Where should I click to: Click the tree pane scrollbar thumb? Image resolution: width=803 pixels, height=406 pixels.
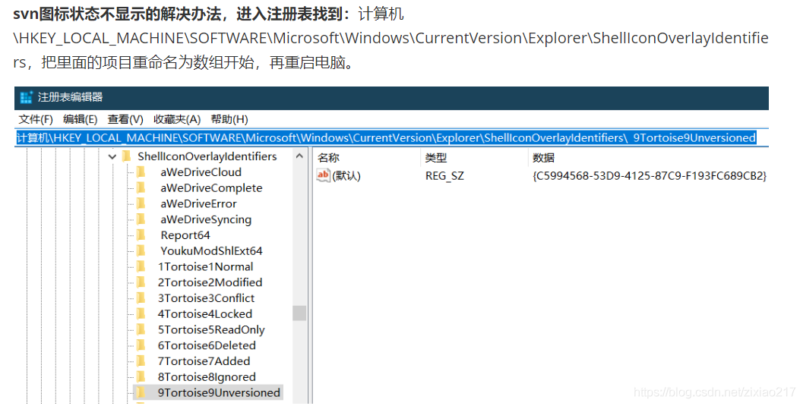pos(299,313)
